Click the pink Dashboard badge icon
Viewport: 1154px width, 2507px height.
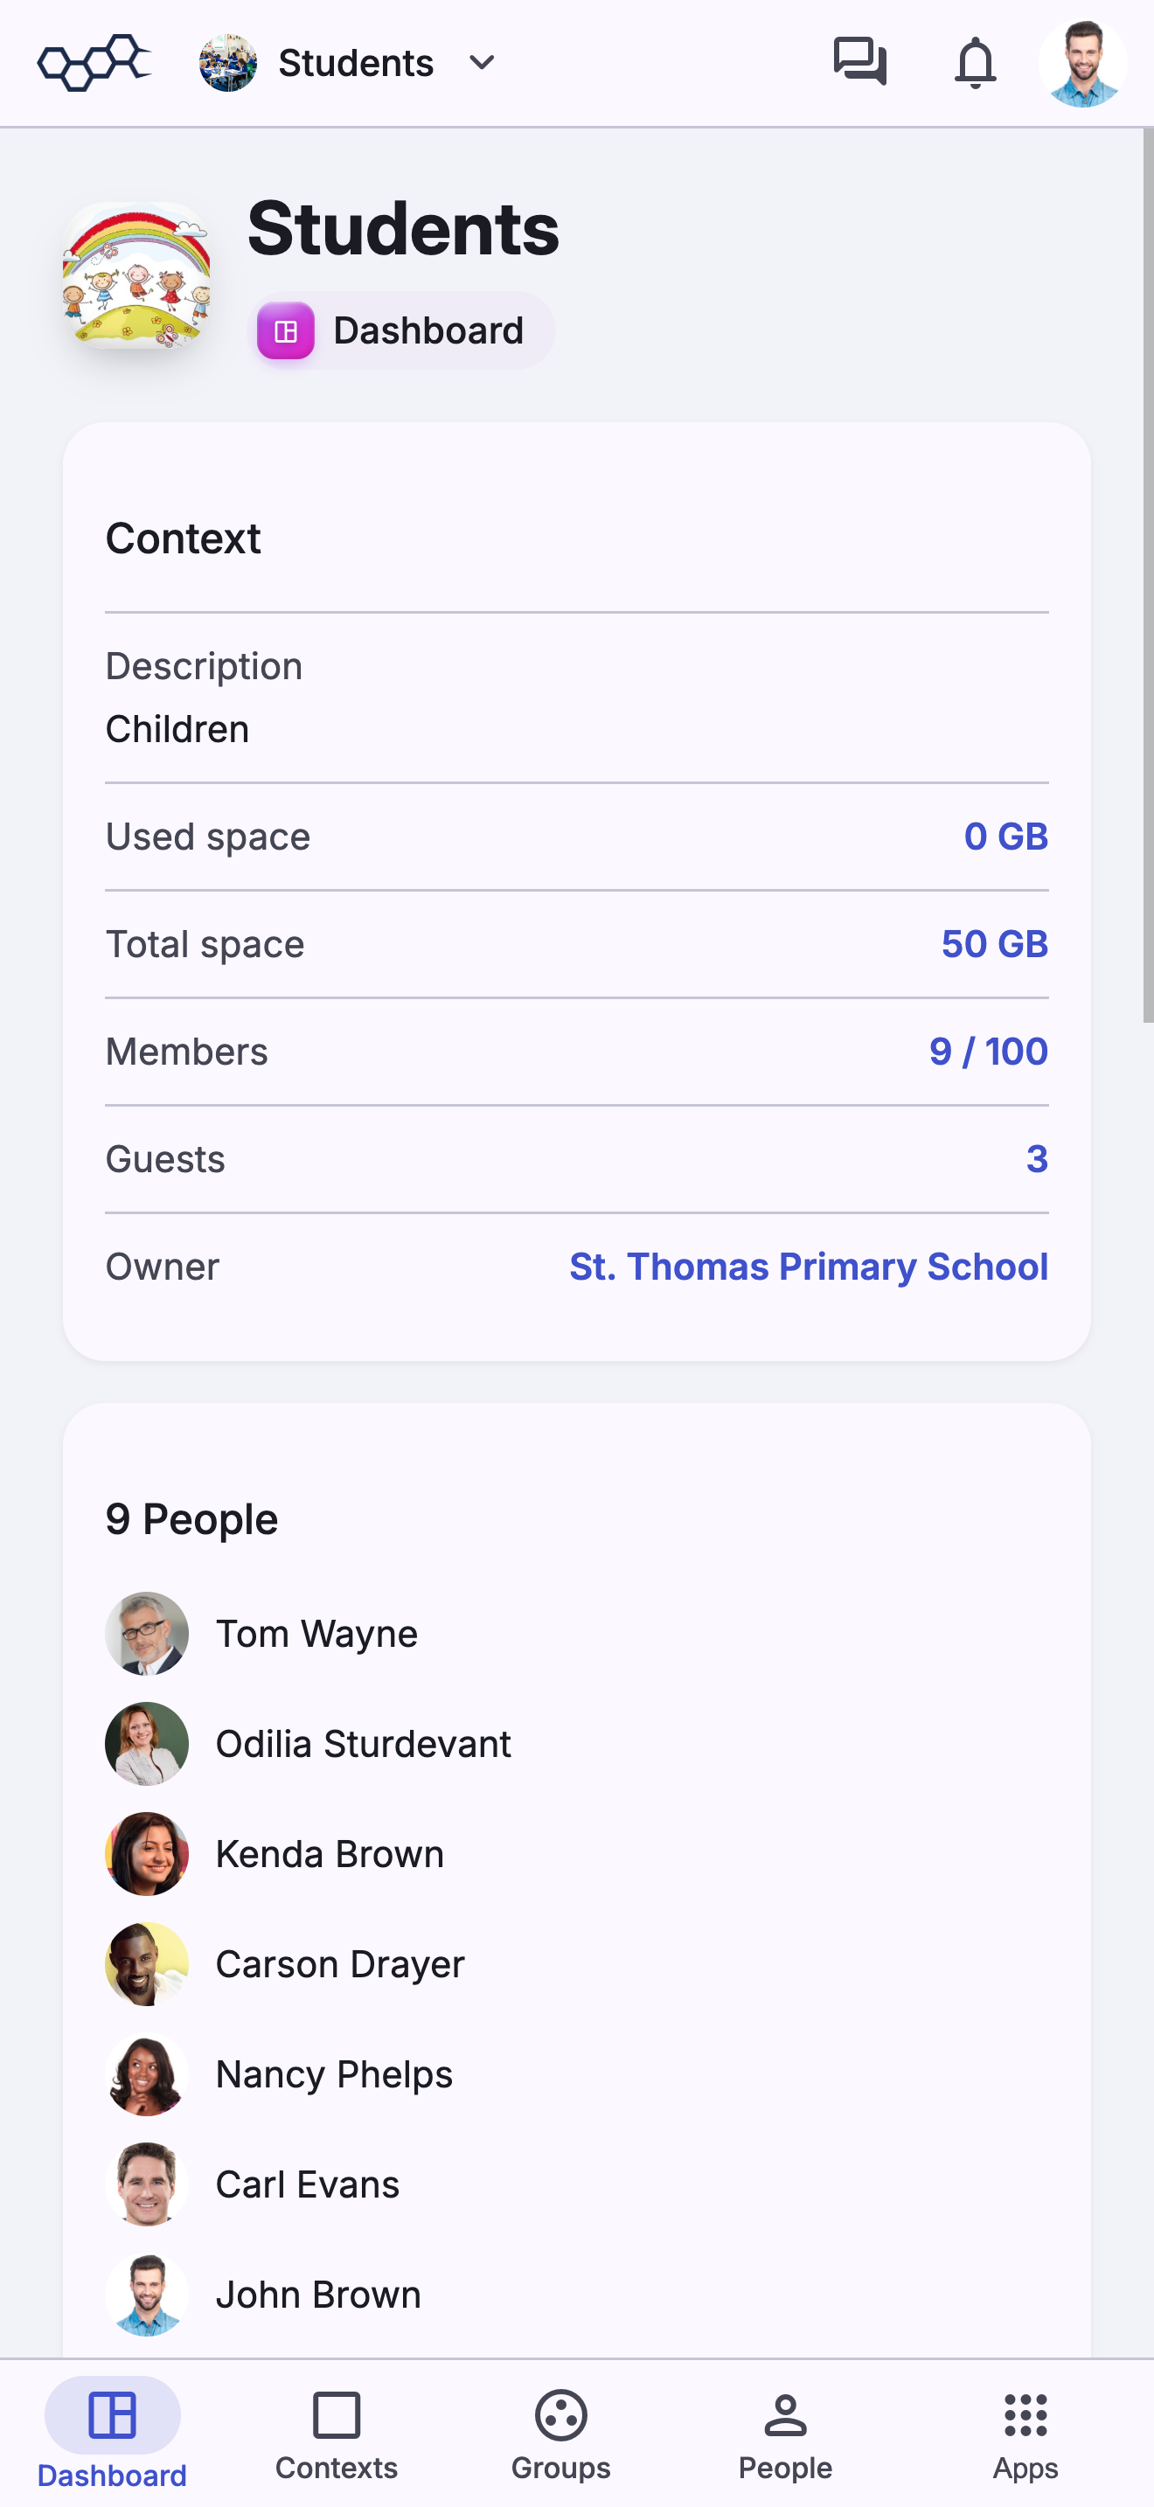(x=285, y=331)
